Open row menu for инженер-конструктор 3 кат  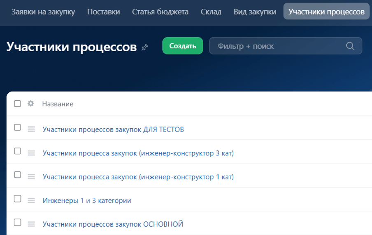pos(31,153)
